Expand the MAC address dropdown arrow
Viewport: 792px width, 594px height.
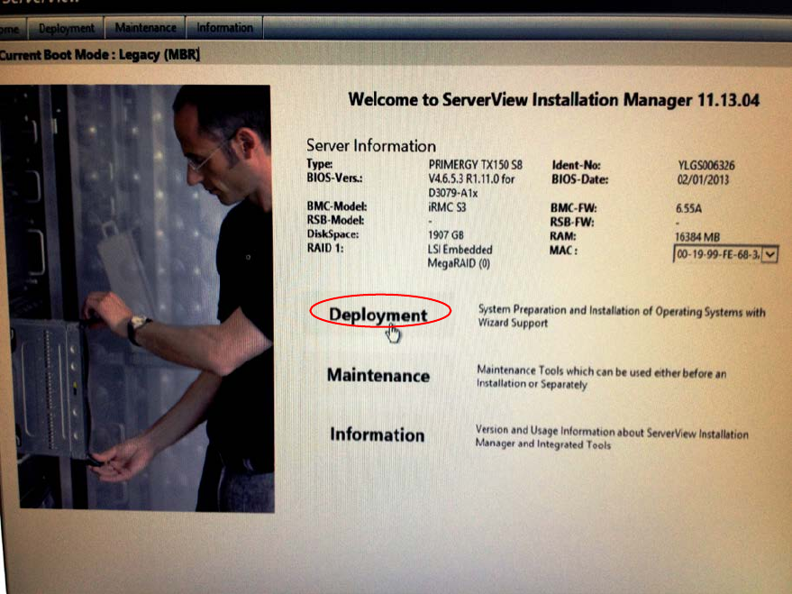click(x=769, y=254)
